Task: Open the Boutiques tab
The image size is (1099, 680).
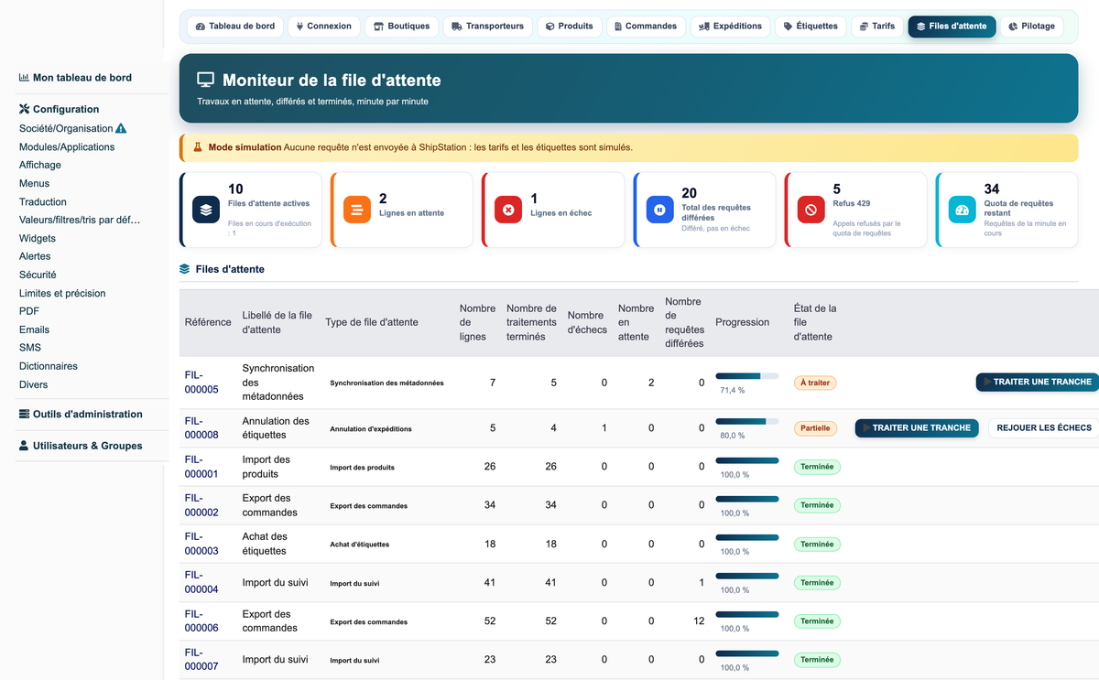Action: coord(402,27)
